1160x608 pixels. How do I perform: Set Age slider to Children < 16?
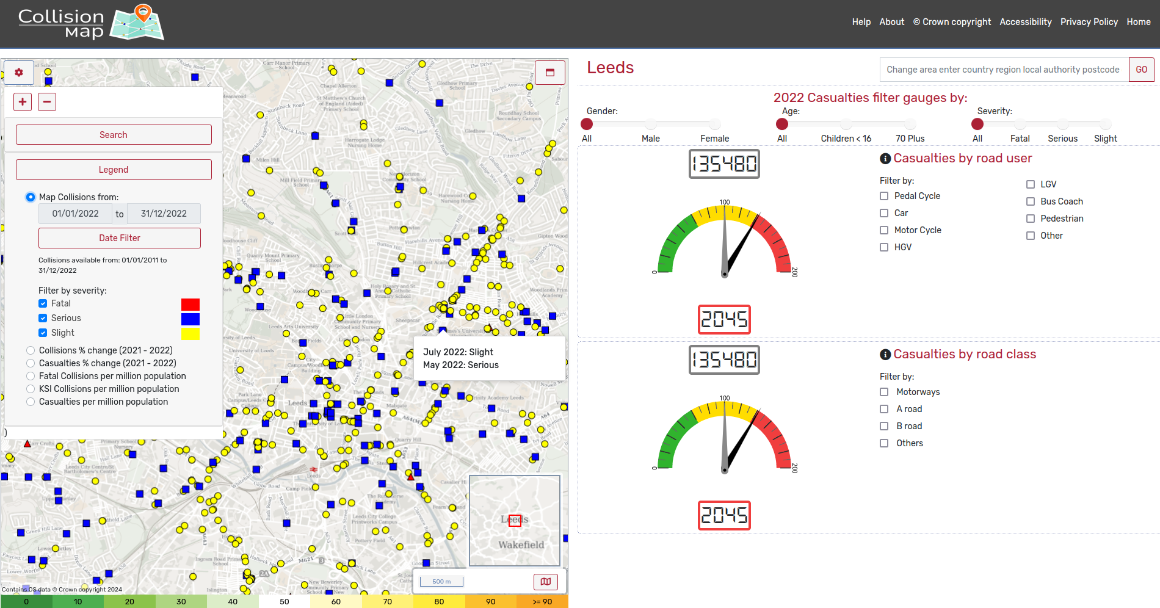[x=846, y=124]
